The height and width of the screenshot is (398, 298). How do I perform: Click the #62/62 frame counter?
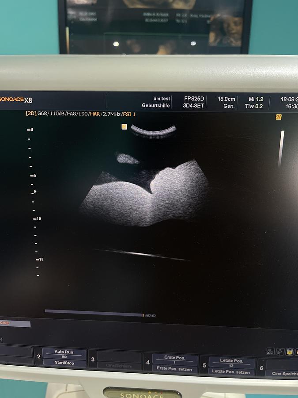(151, 315)
